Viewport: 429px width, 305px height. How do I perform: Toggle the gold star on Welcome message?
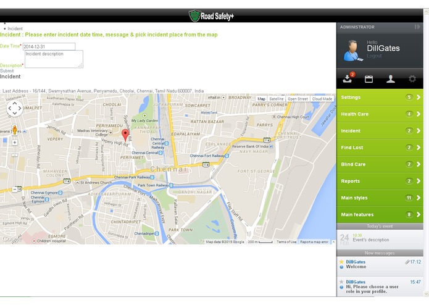(341, 262)
